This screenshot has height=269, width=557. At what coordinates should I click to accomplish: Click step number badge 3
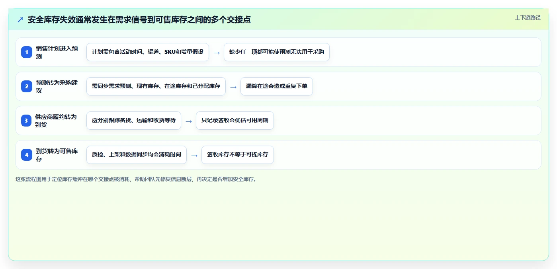[27, 121]
